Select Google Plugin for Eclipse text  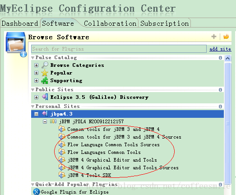[x=74, y=192]
